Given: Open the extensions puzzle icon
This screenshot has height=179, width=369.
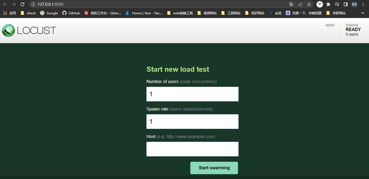Looking at the screenshot, I should [x=328, y=4].
